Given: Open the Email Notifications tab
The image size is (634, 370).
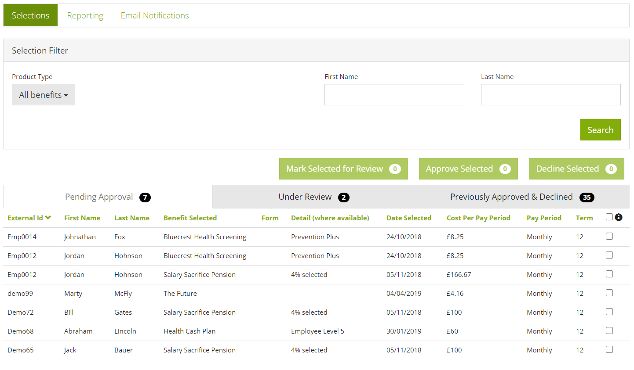Looking at the screenshot, I should [155, 15].
